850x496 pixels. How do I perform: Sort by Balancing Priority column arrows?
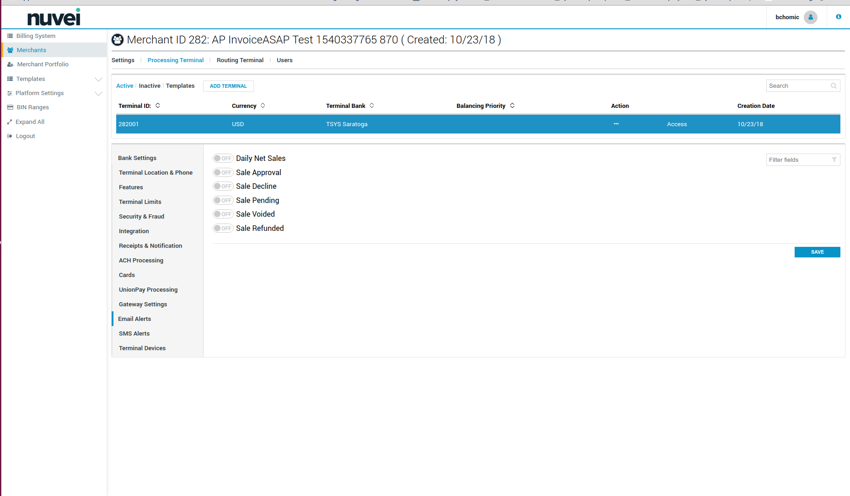(x=512, y=106)
